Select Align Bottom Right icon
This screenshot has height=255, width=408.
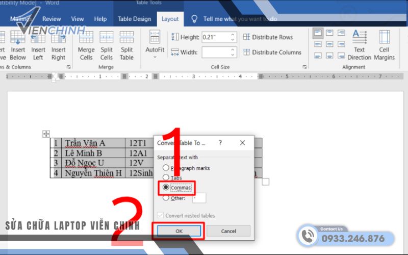point(341,56)
